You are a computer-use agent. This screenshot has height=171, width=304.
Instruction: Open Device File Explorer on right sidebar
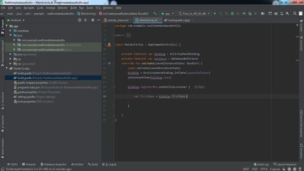point(301,123)
